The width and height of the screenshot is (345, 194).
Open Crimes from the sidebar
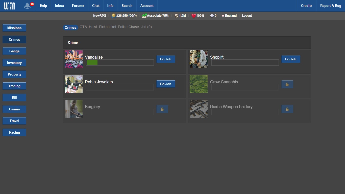point(14,39)
